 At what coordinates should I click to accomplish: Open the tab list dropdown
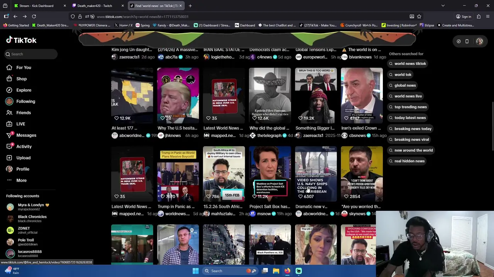(443, 6)
